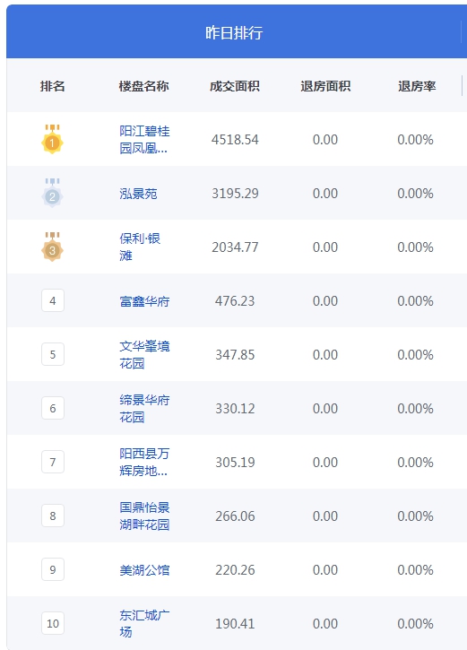Viewport: 467px width, 650px height.
Task: Select the rank 9 number badge
Action: click(x=53, y=569)
